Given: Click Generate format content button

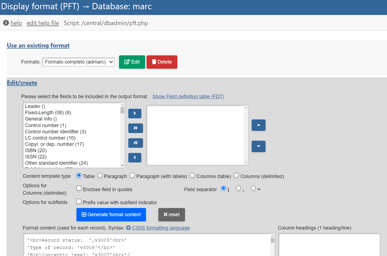Looking at the screenshot, I should (x=111, y=215).
